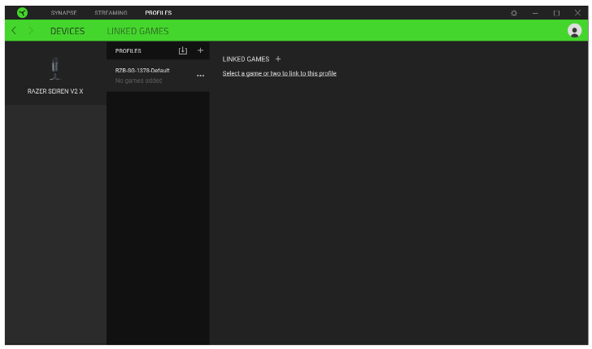Open the user account avatar

[575, 31]
